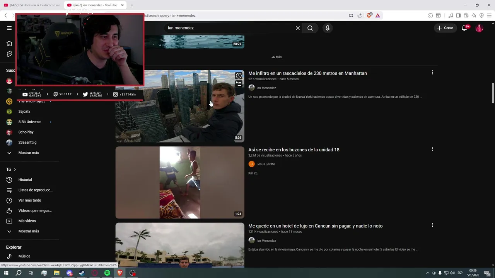The image size is (495, 278).
Task: Open the YouTube hamburger guide menu
Action: tap(9, 28)
